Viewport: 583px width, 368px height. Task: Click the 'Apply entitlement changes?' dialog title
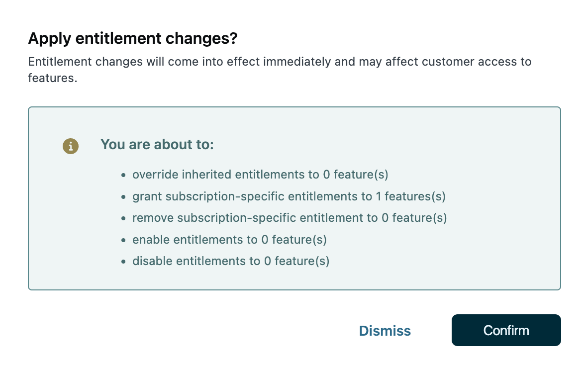(133, 38)
